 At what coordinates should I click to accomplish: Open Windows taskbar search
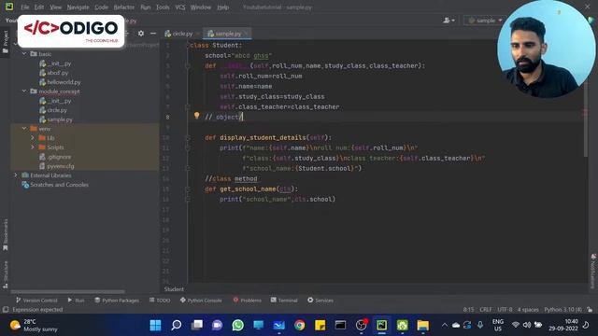176,326
